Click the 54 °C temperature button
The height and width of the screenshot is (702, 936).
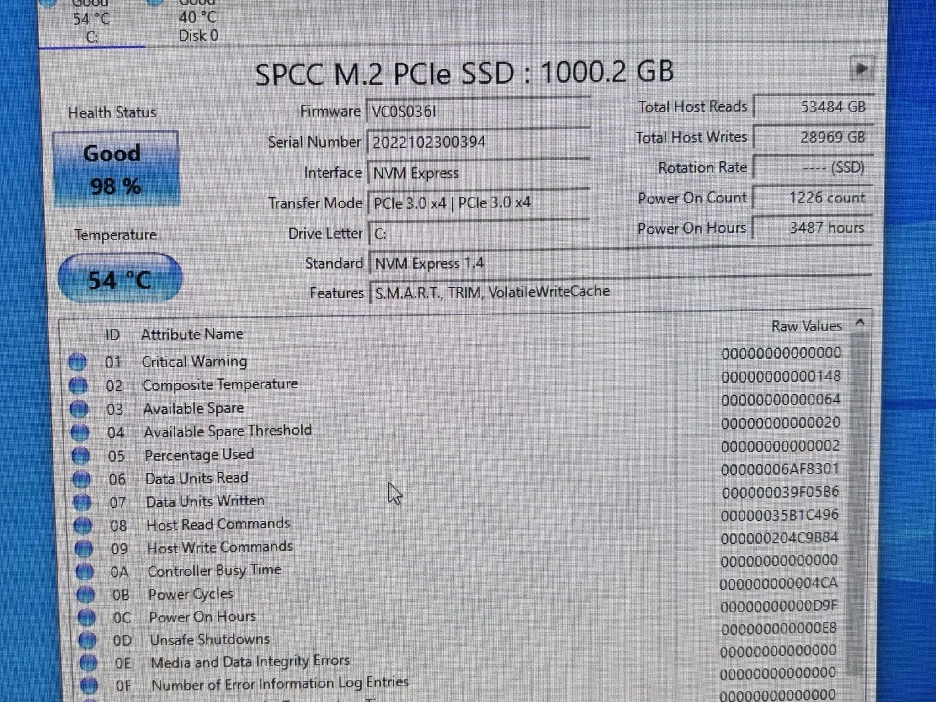click(x=120, y=279)
